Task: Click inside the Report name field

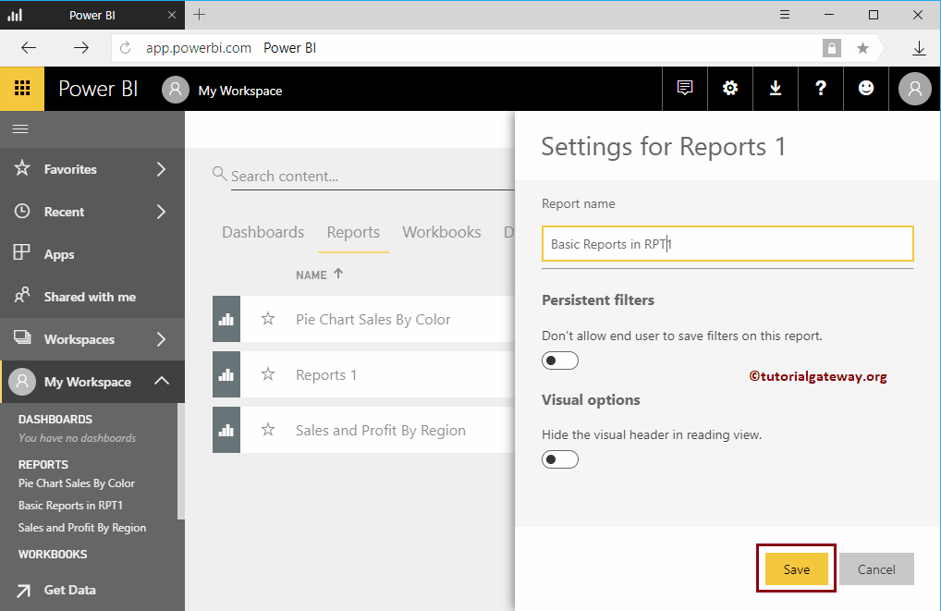Action: click(727, 243)
